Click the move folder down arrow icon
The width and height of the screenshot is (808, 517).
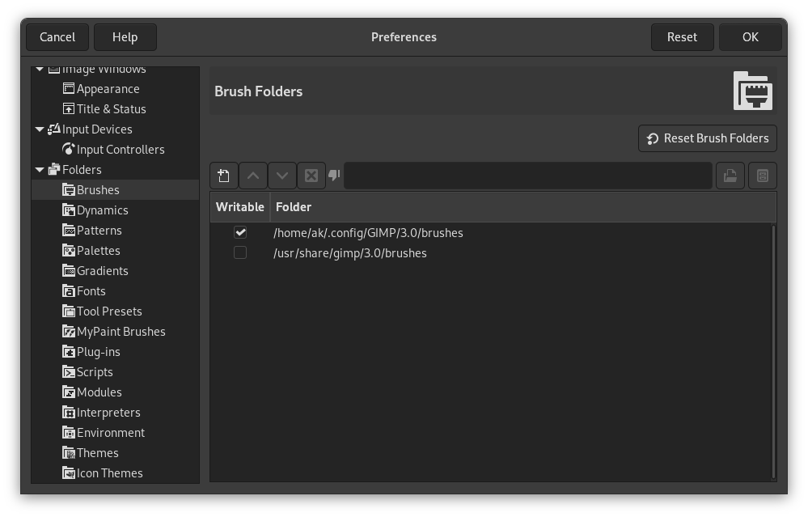click(x=281, y=175)
